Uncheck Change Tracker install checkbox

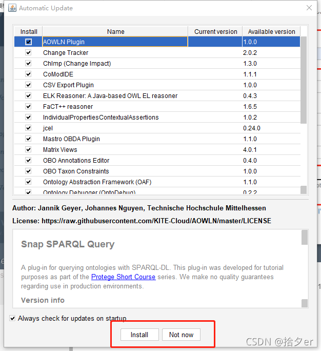[x=28, y=53]
